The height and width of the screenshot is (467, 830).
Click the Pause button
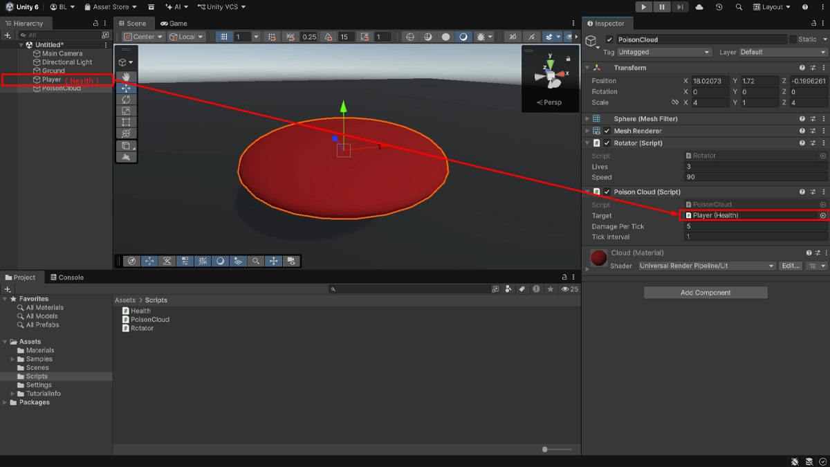(662, 7)
